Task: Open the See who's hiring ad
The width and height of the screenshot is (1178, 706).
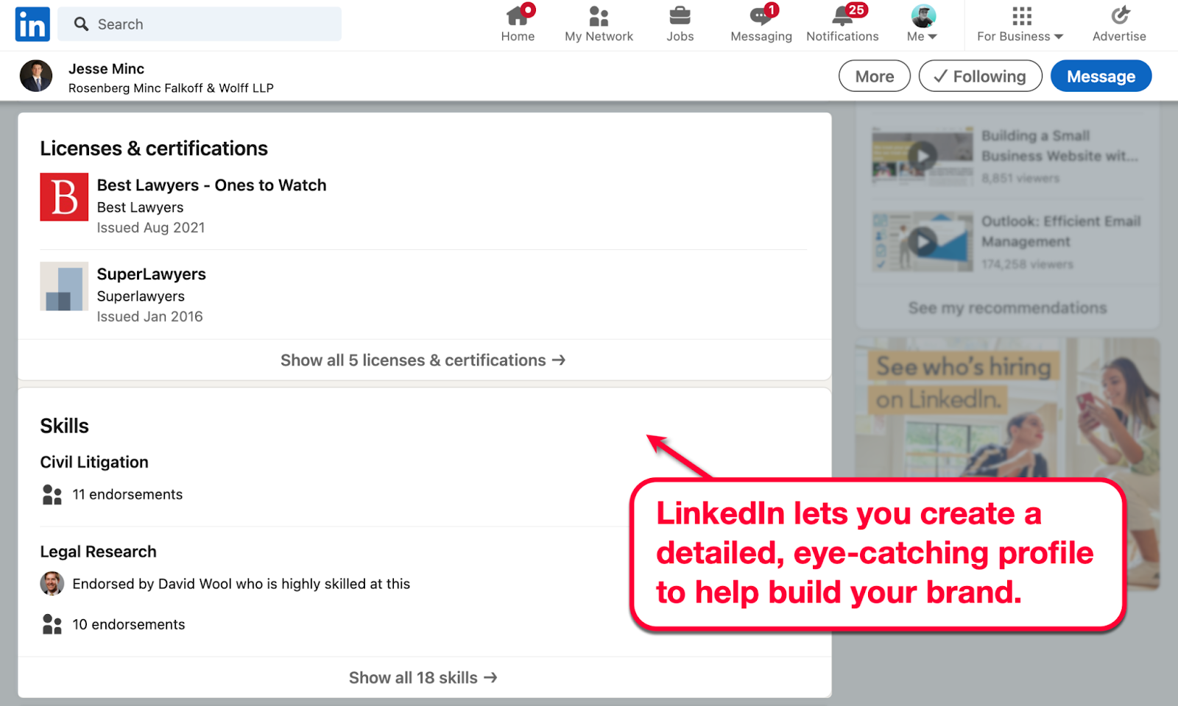Action: (1007, 463)
